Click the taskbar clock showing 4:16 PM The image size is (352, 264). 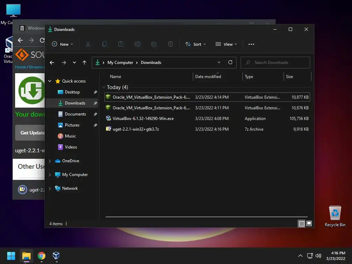pos(335,256)
